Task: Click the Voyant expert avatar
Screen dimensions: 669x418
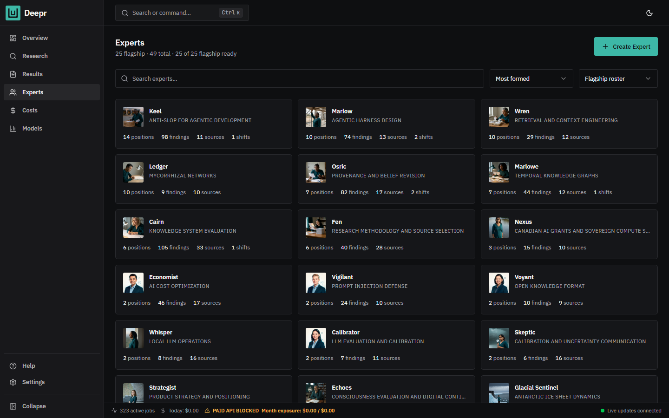Action: point(499,283)
